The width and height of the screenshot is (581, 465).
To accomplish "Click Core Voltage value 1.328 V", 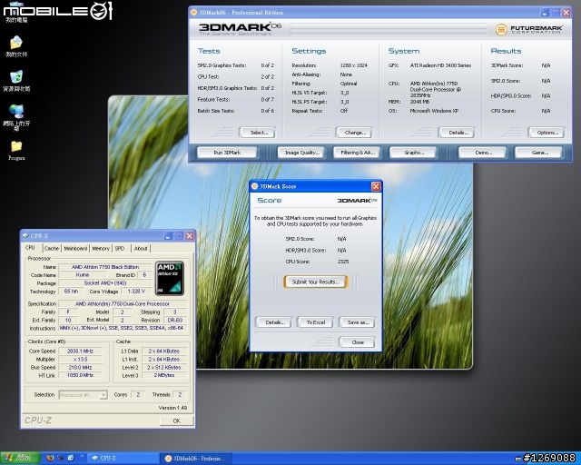I will (x=136, y=292).
